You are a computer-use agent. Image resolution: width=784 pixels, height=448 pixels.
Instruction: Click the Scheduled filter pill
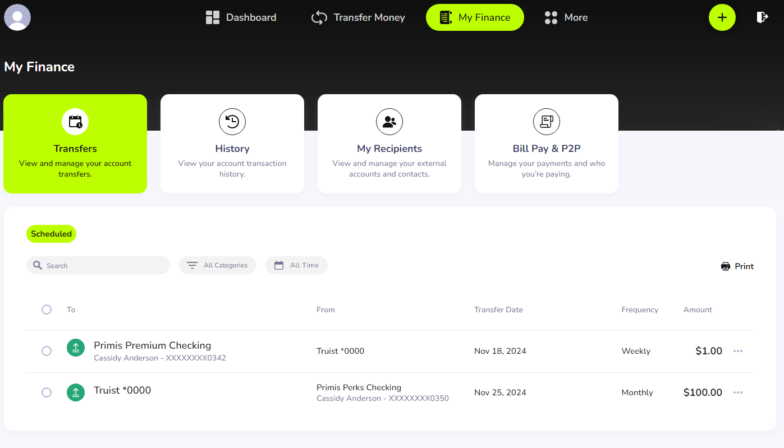click(51, 234)
